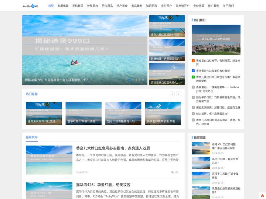
Task: Open 迪奥圣诞限定口红壳选 card
Action: [x=44, y=114]
